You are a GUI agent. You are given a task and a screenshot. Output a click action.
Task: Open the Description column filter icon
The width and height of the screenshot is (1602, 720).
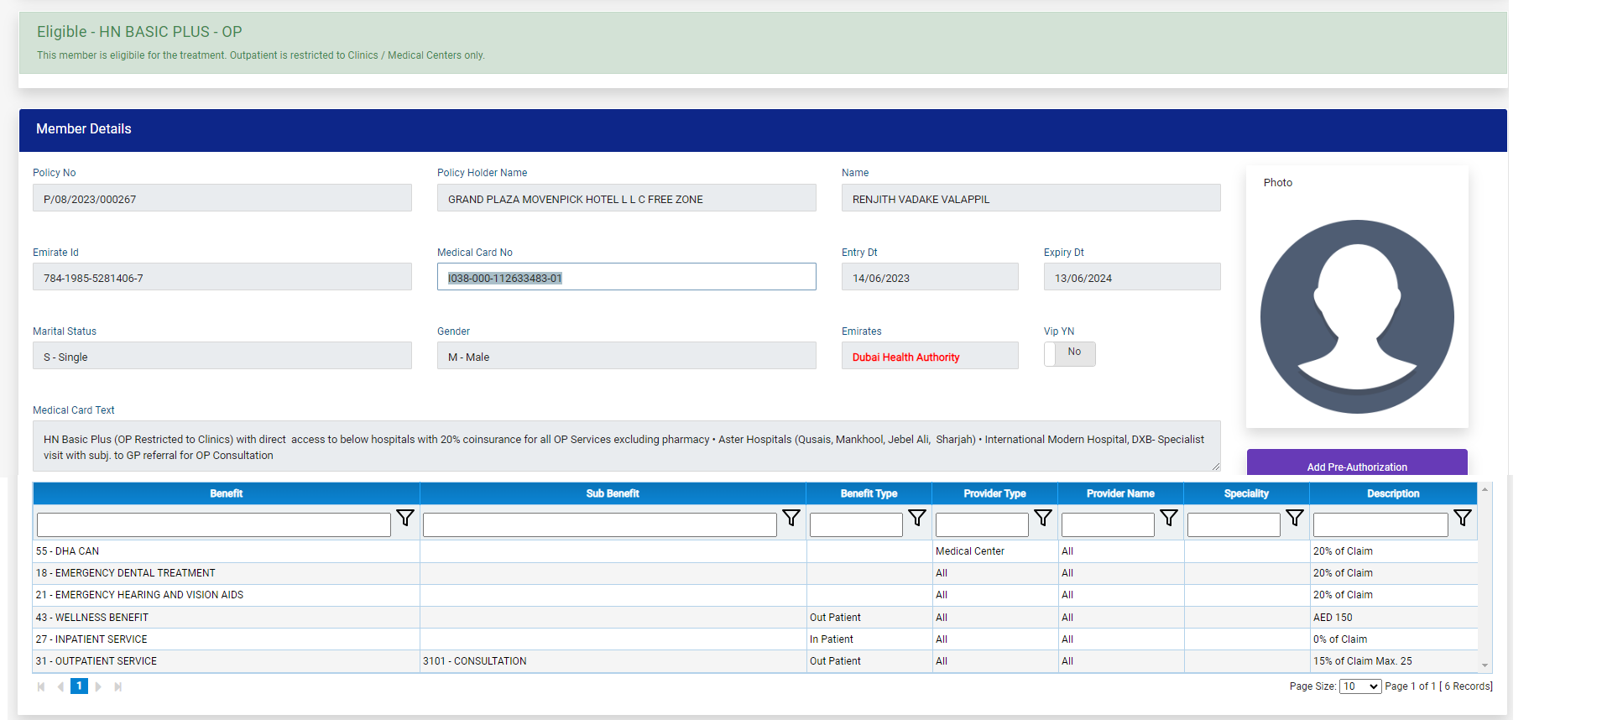click(x=1463, y=519)
